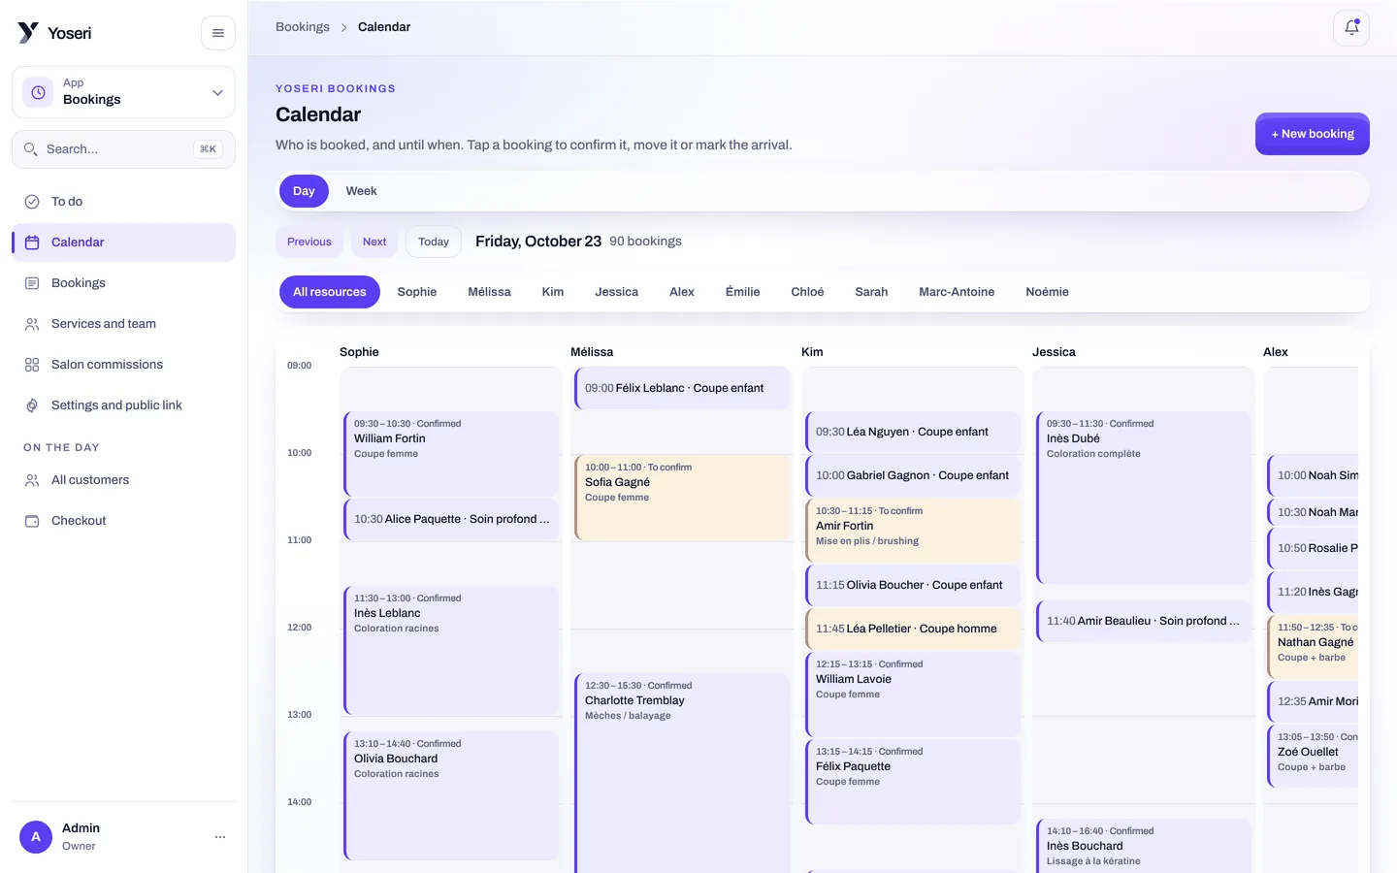Open Félix Paquette 13:15 booking
Screen dimensions: 1397x873
click(913, 781)
